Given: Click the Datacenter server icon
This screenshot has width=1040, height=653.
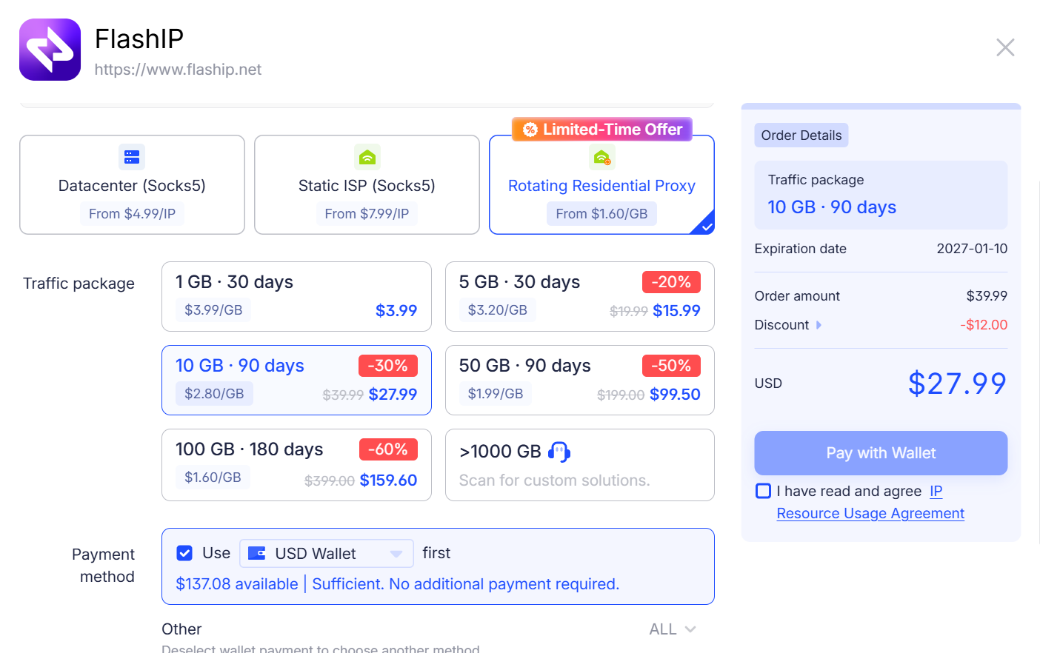Looking at the screenshot, I should click(x=132, y=157).
